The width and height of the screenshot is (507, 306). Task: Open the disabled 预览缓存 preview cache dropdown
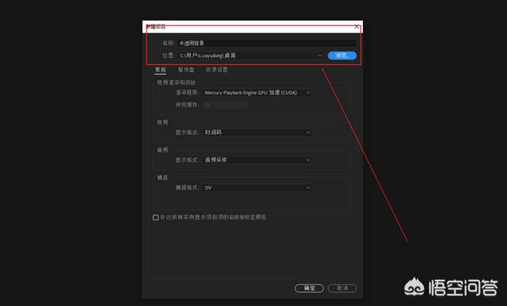(x=225, y=105)
